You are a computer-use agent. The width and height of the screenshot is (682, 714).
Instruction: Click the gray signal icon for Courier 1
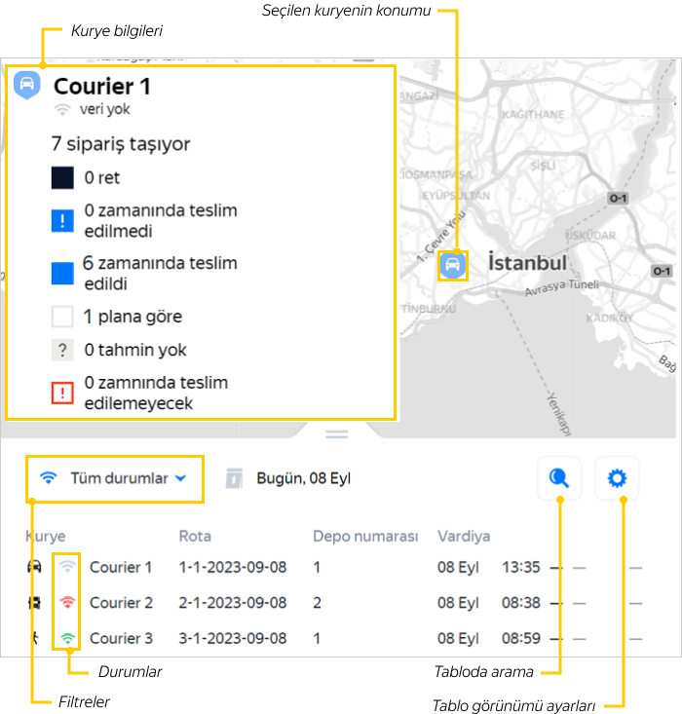pos(66,567)
